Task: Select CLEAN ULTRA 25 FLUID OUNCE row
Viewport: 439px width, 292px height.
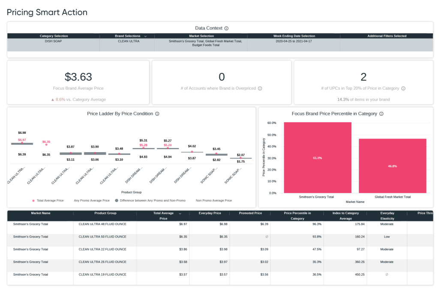Action: (220, 265)
